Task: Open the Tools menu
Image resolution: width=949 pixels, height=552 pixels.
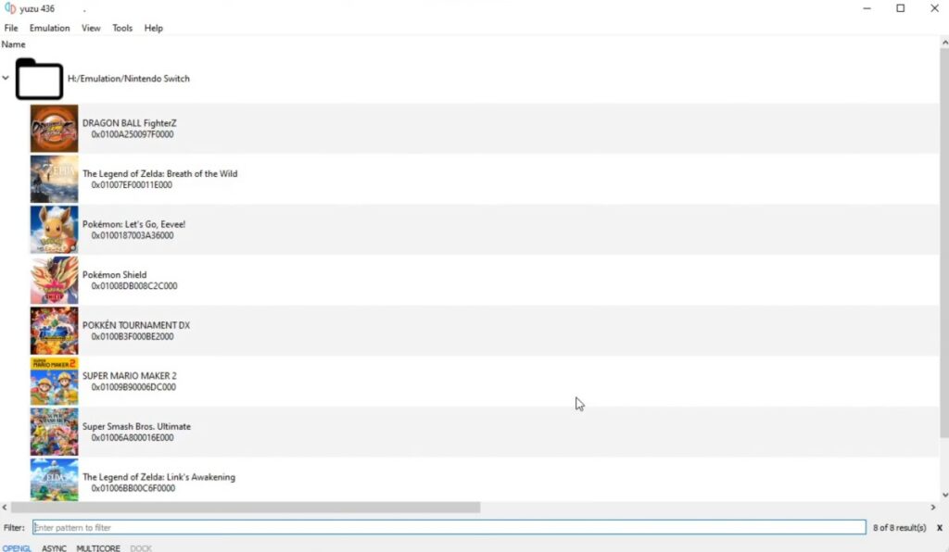Action: tap(122, 28)
